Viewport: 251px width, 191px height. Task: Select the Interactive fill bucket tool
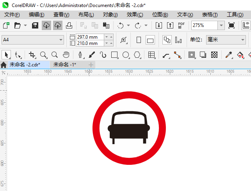(240, 55)
